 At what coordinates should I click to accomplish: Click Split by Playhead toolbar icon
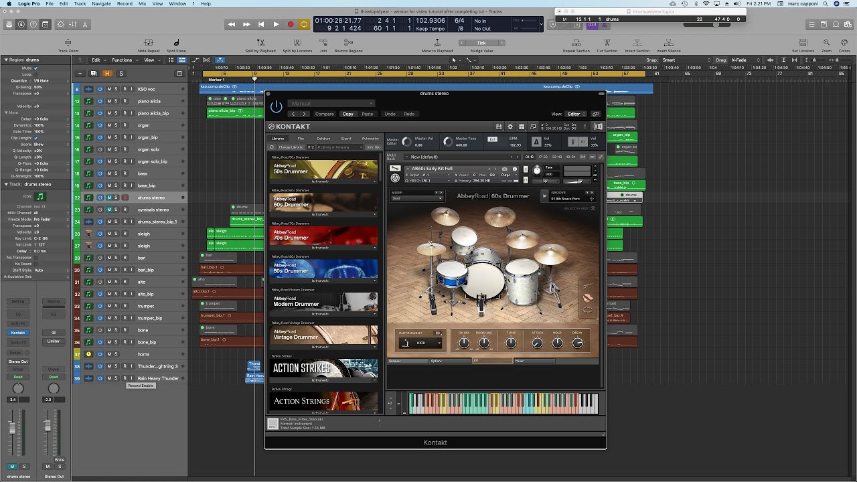(260, 44)
